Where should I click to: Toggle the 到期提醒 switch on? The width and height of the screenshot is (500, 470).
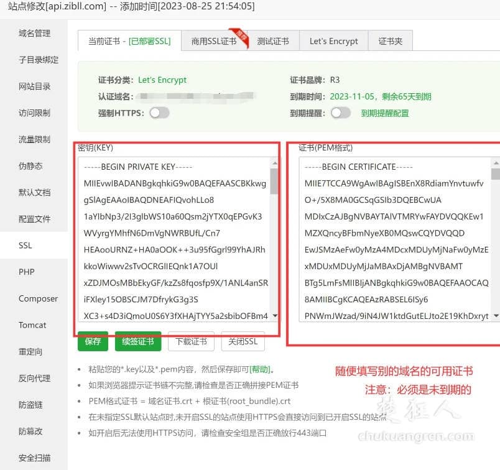tap(341, 114)
